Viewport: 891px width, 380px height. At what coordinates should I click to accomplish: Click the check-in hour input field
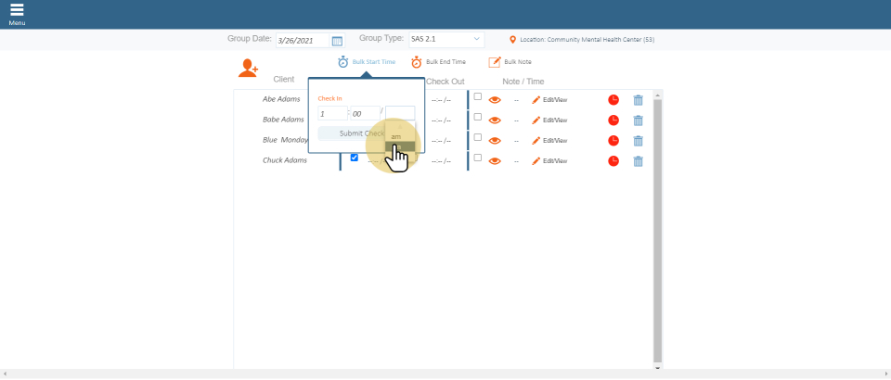[x=331, y=113]
